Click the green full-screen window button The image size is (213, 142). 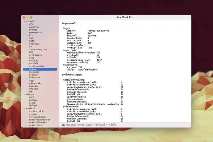31,17
